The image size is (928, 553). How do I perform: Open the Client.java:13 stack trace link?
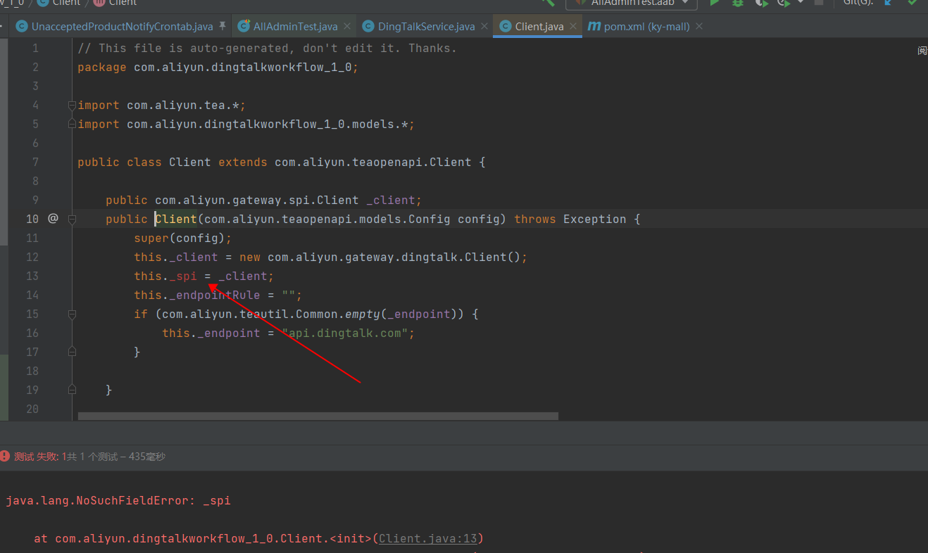(x=428, y=539)
